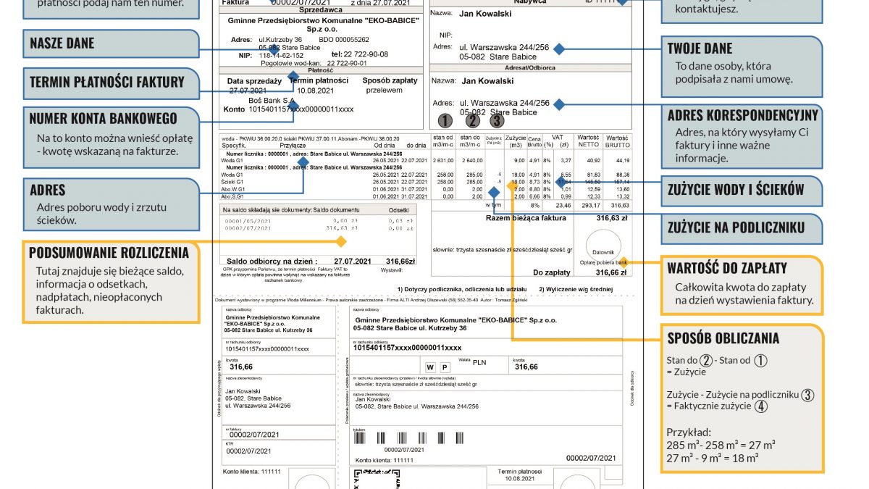Screen dimensions: 869x489
Task: Click the NASZE DANE callout heading
Action: [x=62, y=43]
